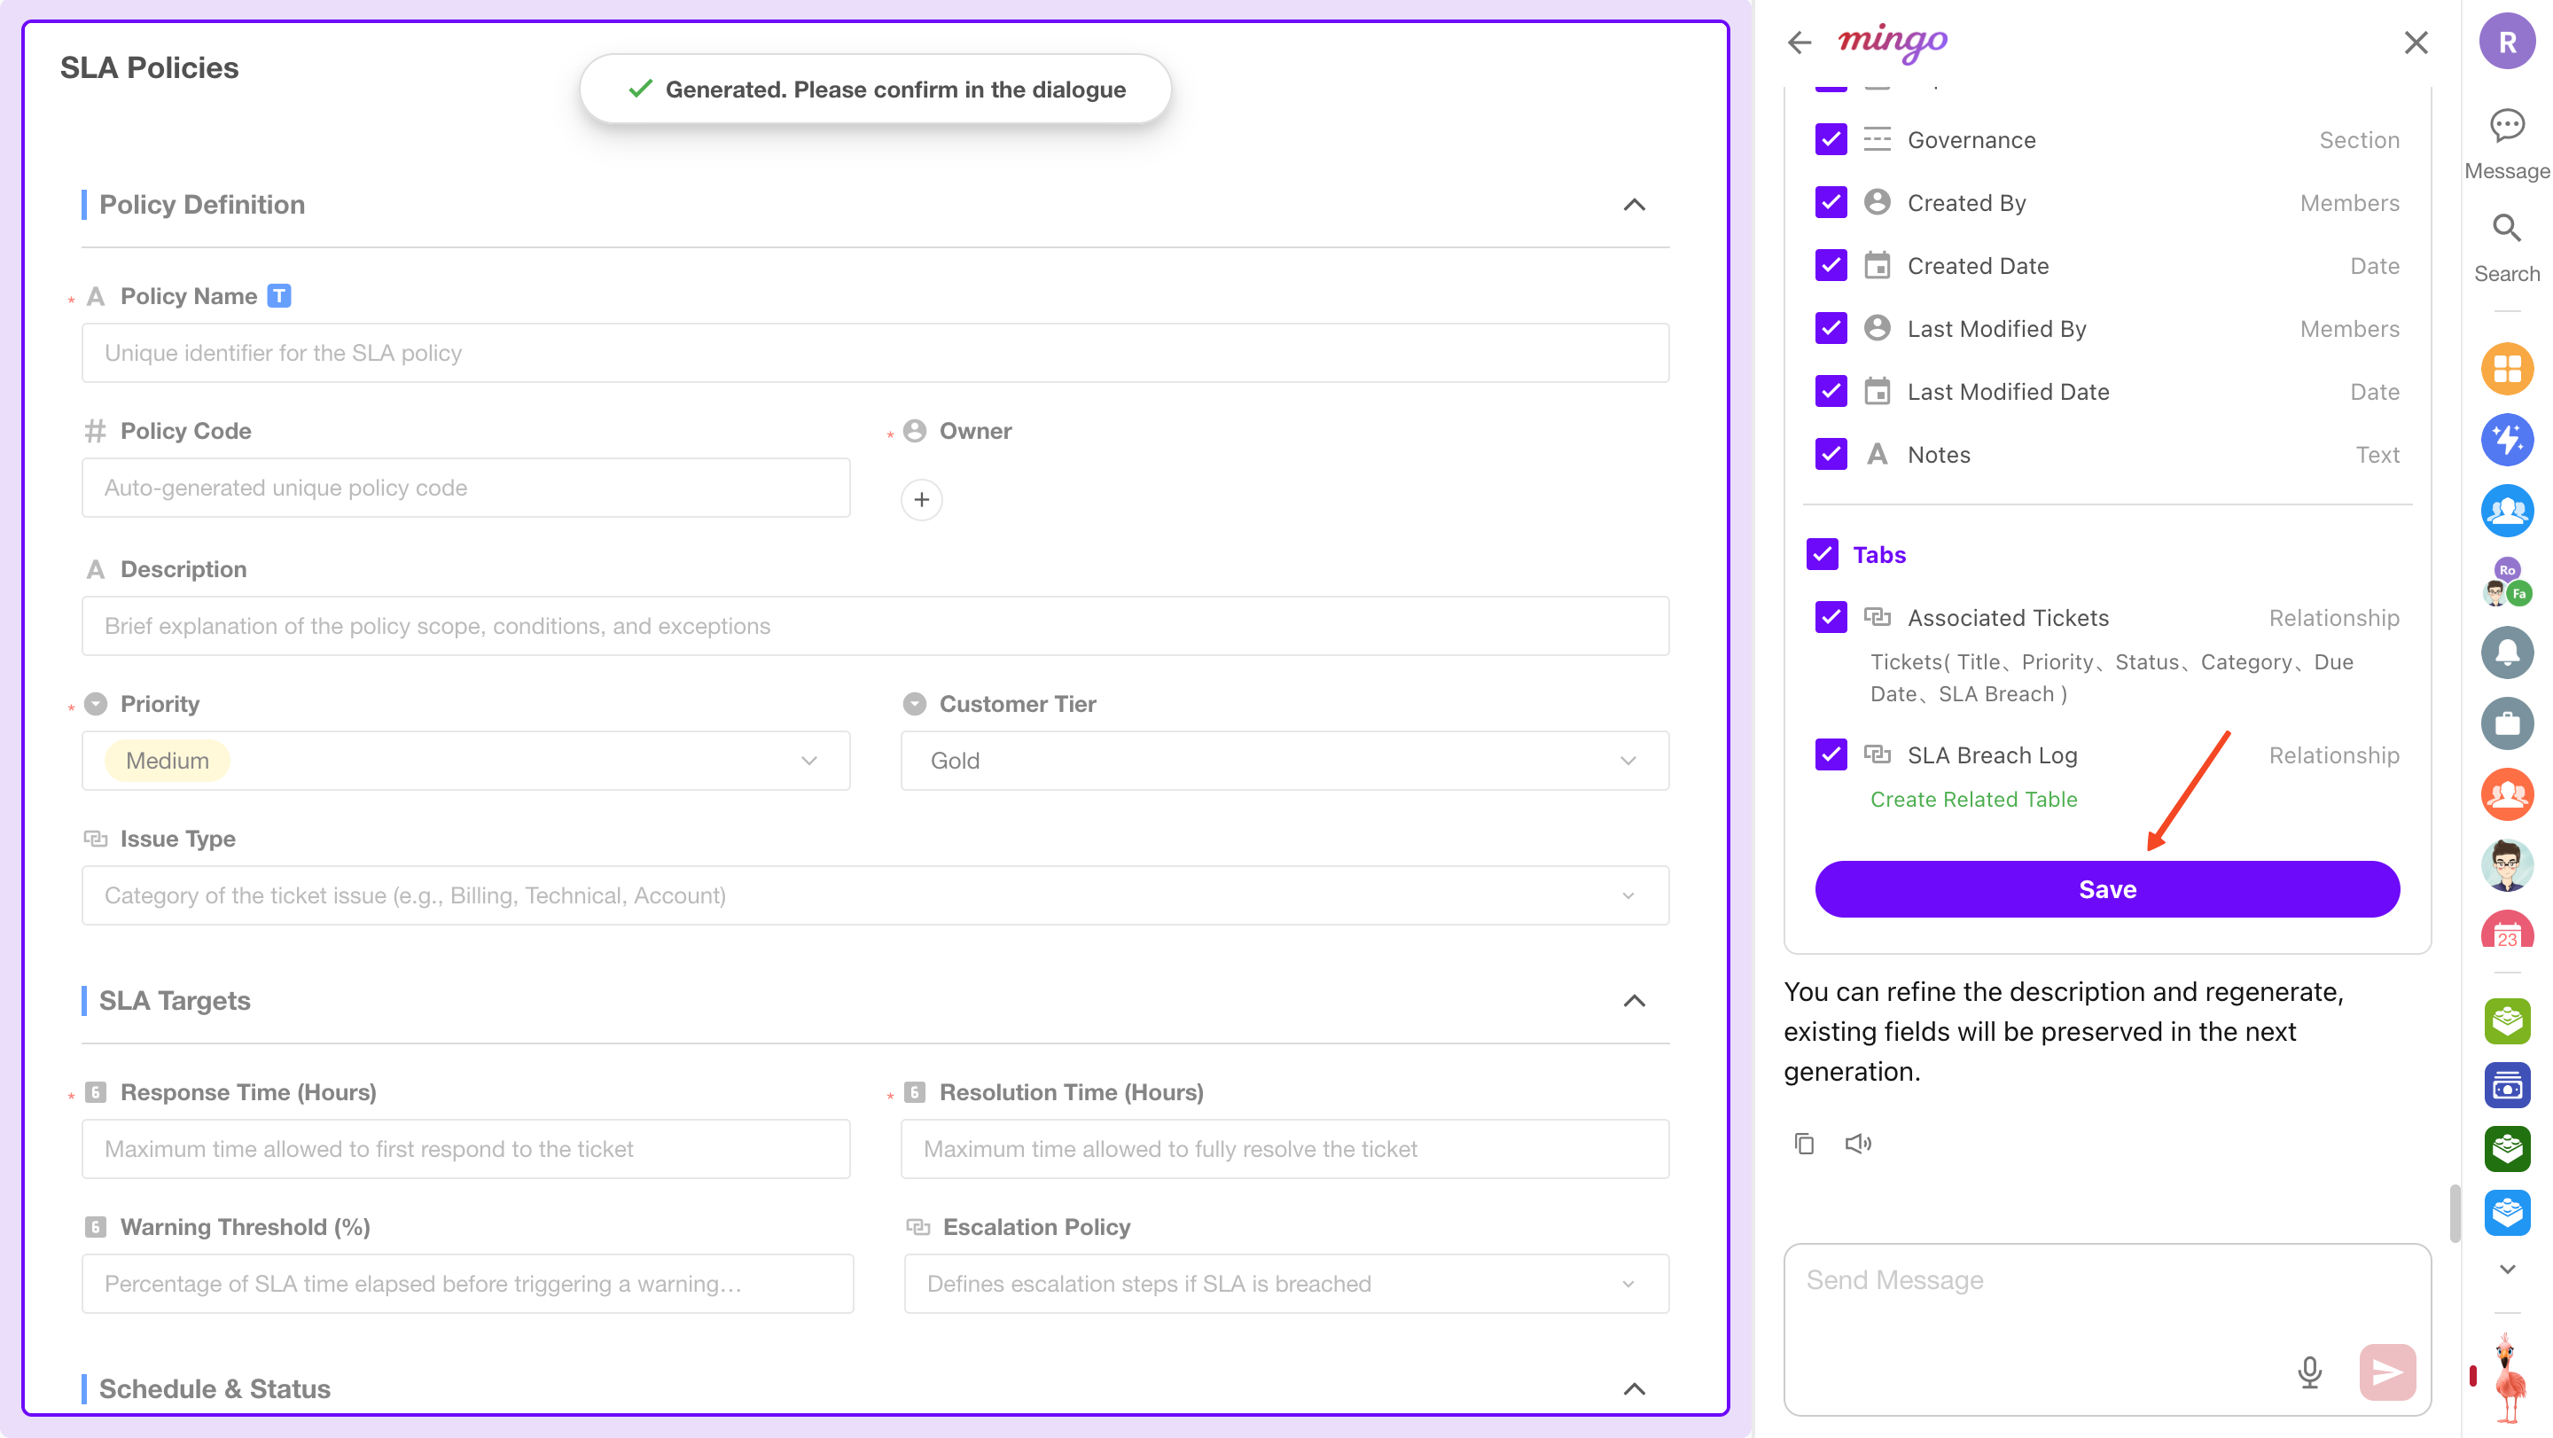Open the notification bell app icon
Screen dimensions: 2553x1438
(2506, 653)
